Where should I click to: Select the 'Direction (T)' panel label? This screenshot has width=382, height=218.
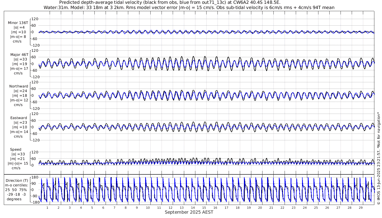[17, 181]
